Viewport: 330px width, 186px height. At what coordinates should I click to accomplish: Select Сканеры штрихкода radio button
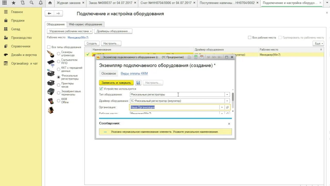pos(59,53)
